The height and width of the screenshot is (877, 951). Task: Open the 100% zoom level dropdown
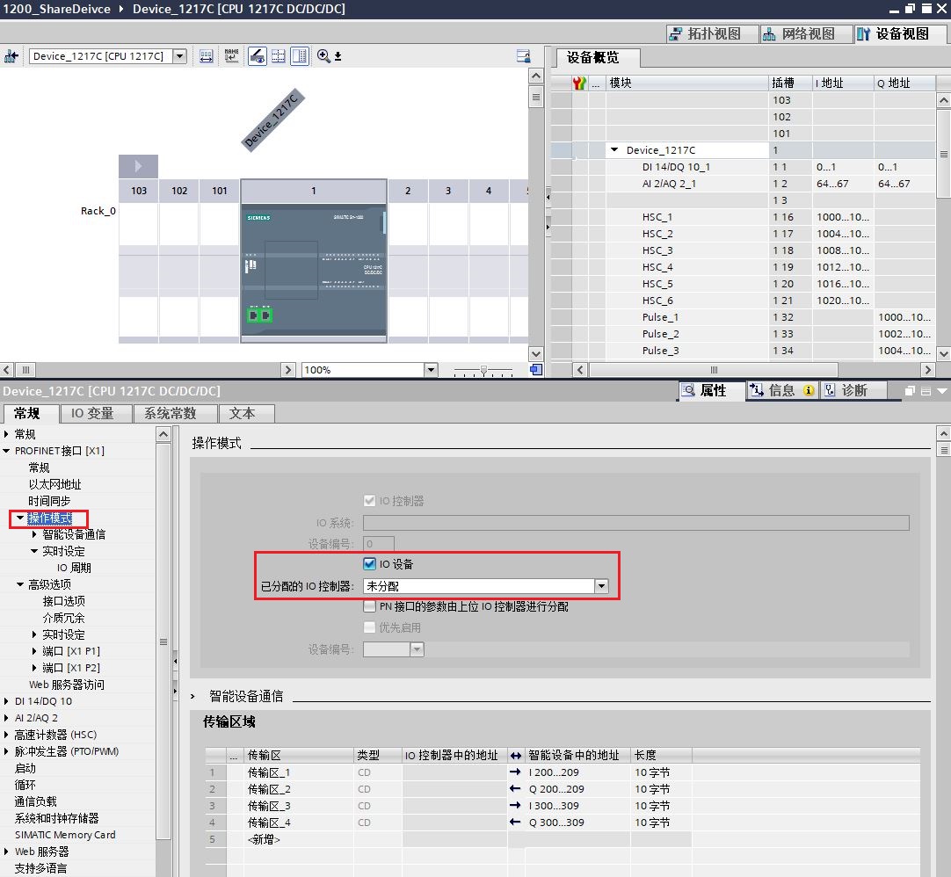[x=431, y=369]
